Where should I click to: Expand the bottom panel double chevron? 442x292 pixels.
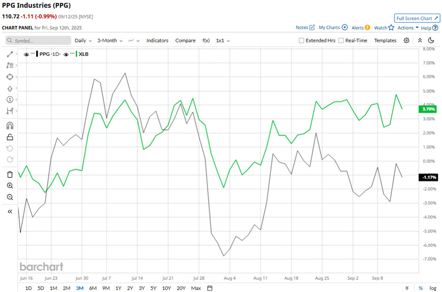(x=407, y=288)
